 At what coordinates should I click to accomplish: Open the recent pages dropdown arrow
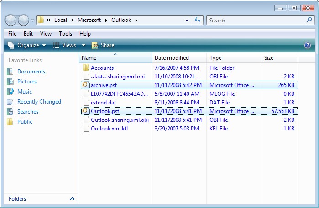(32, 21)
